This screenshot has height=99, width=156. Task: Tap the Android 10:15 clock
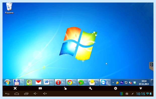140,94
